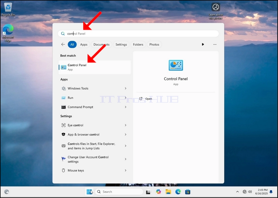Expand the Change User Account Control chevron
The image size is (278, 198).
pos(125,159)
